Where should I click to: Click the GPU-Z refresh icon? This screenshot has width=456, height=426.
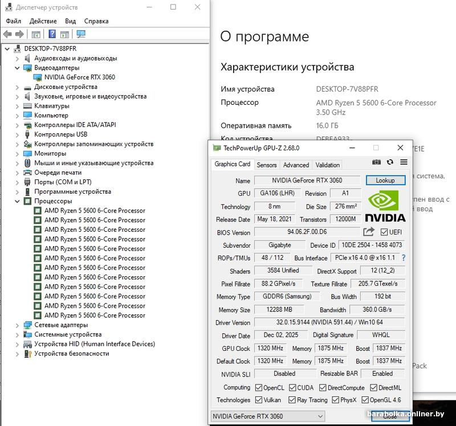[390, 162]
